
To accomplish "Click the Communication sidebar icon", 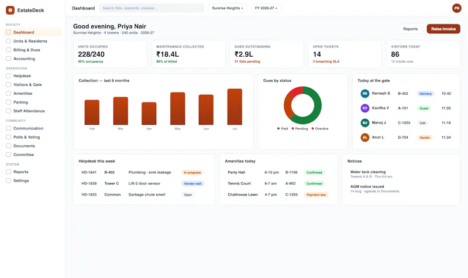I will (8, 128).
